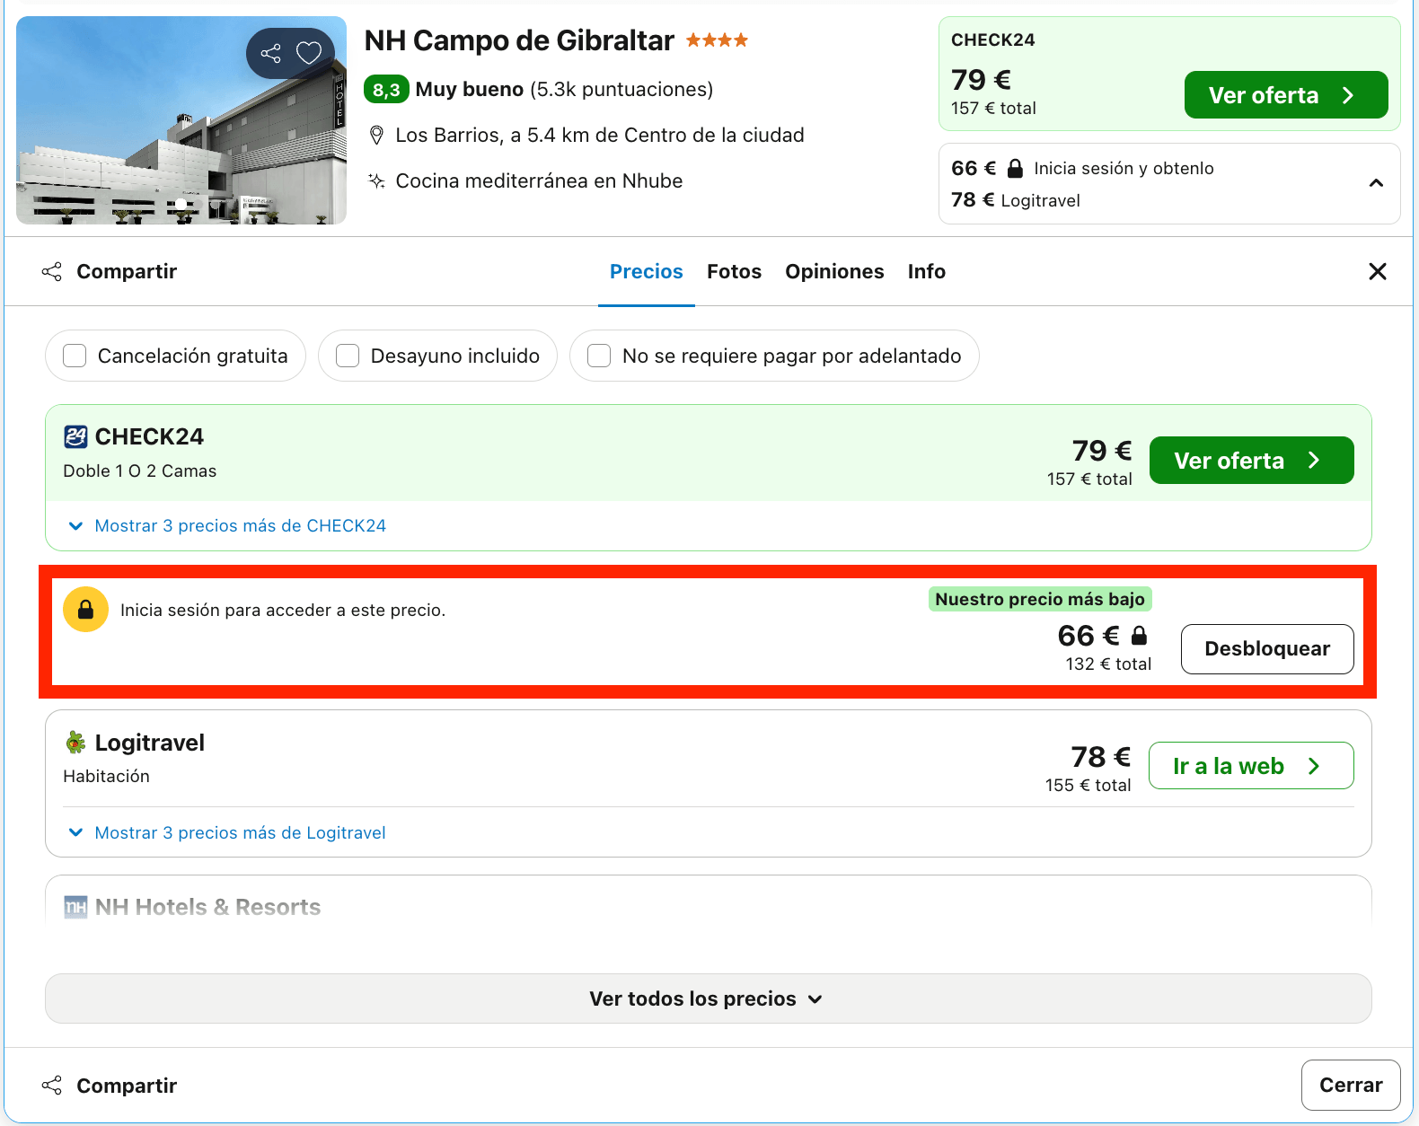1419x1126 pixels.
Task: Switch to the Precios tab
Action: [647, 271]
